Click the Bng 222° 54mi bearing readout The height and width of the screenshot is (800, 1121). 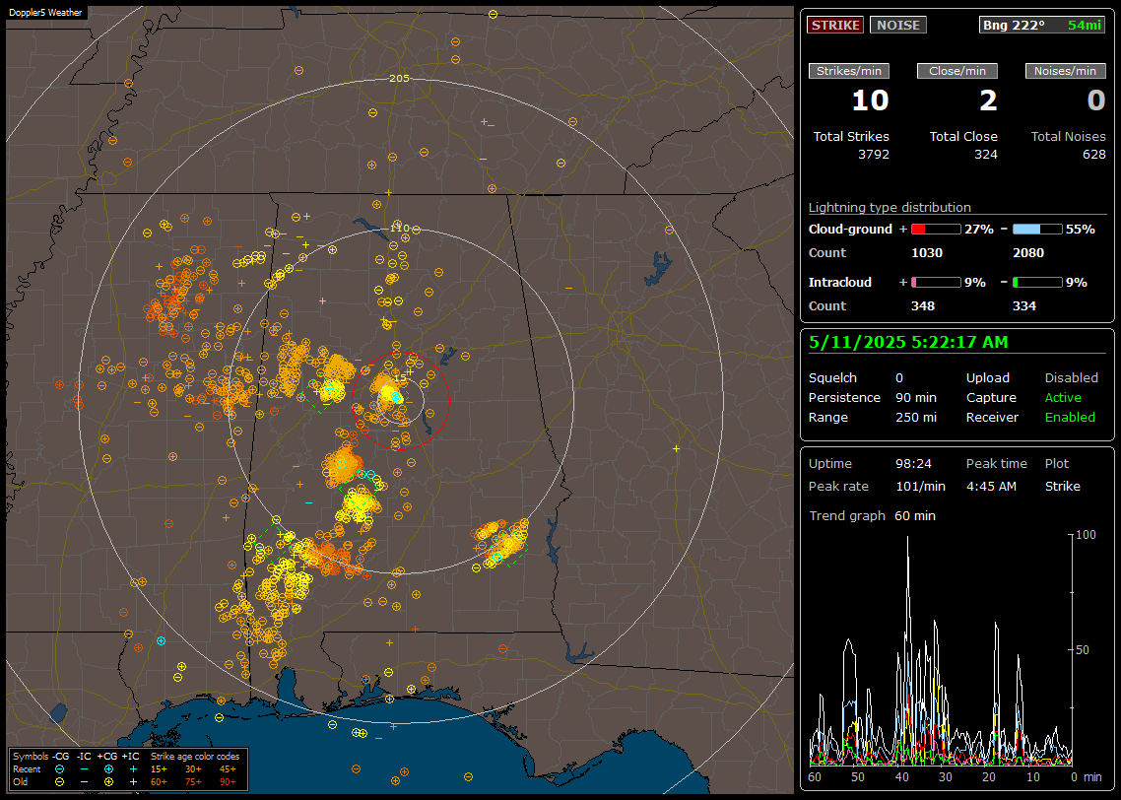1041,25
